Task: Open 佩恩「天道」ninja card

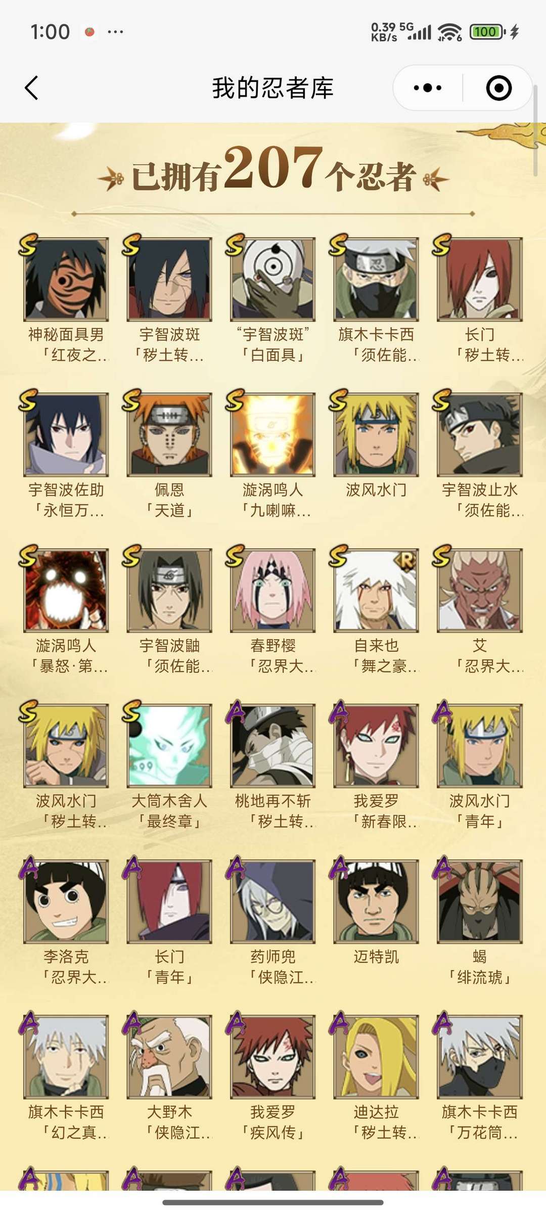Action: (169, 435)
